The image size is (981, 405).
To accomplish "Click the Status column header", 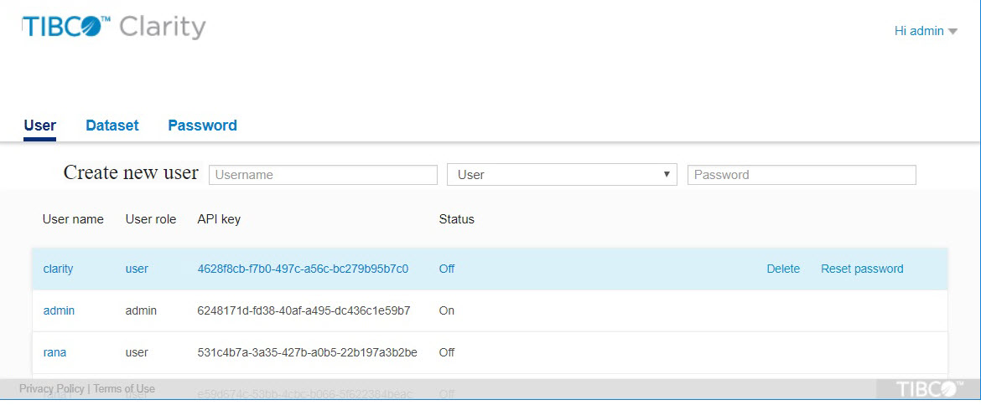I will coord(457,220).
